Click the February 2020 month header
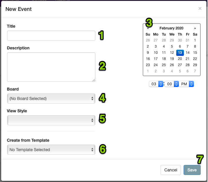Image resolution: width=208 pixels, height=182 pixels. click(x=172, y=28)
